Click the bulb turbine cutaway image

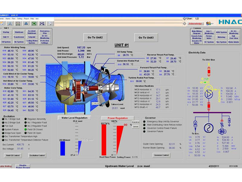click(85, 87)
